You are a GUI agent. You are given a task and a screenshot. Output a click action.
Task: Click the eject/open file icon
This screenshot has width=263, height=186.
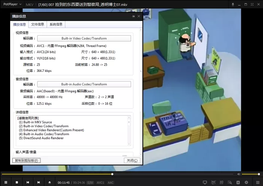49,182
